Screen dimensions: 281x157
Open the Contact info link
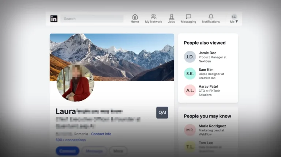(101, 134)
